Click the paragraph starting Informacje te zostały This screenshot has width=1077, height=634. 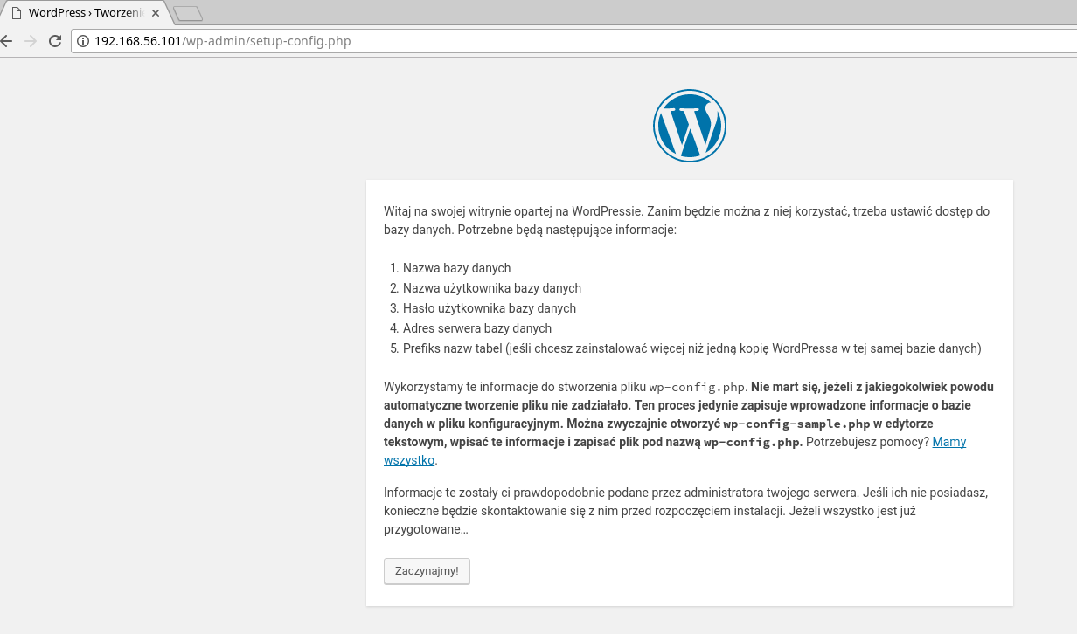686,510
